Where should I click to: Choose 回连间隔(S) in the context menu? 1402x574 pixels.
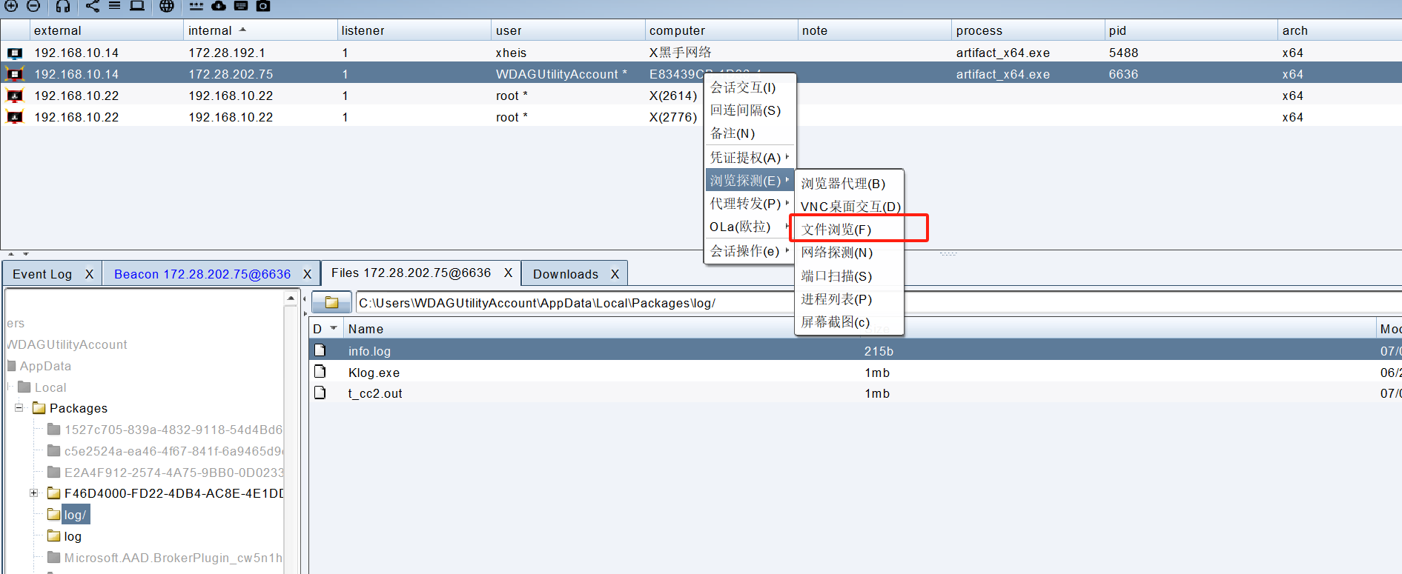(749, 110)
